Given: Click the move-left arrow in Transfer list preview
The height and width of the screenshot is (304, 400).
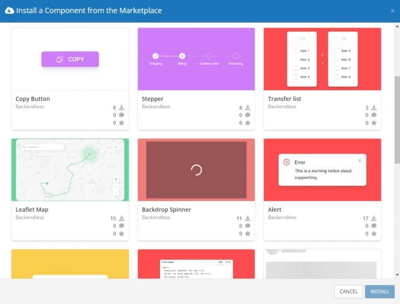Looking at the screenshot, I should pos(322,64).
